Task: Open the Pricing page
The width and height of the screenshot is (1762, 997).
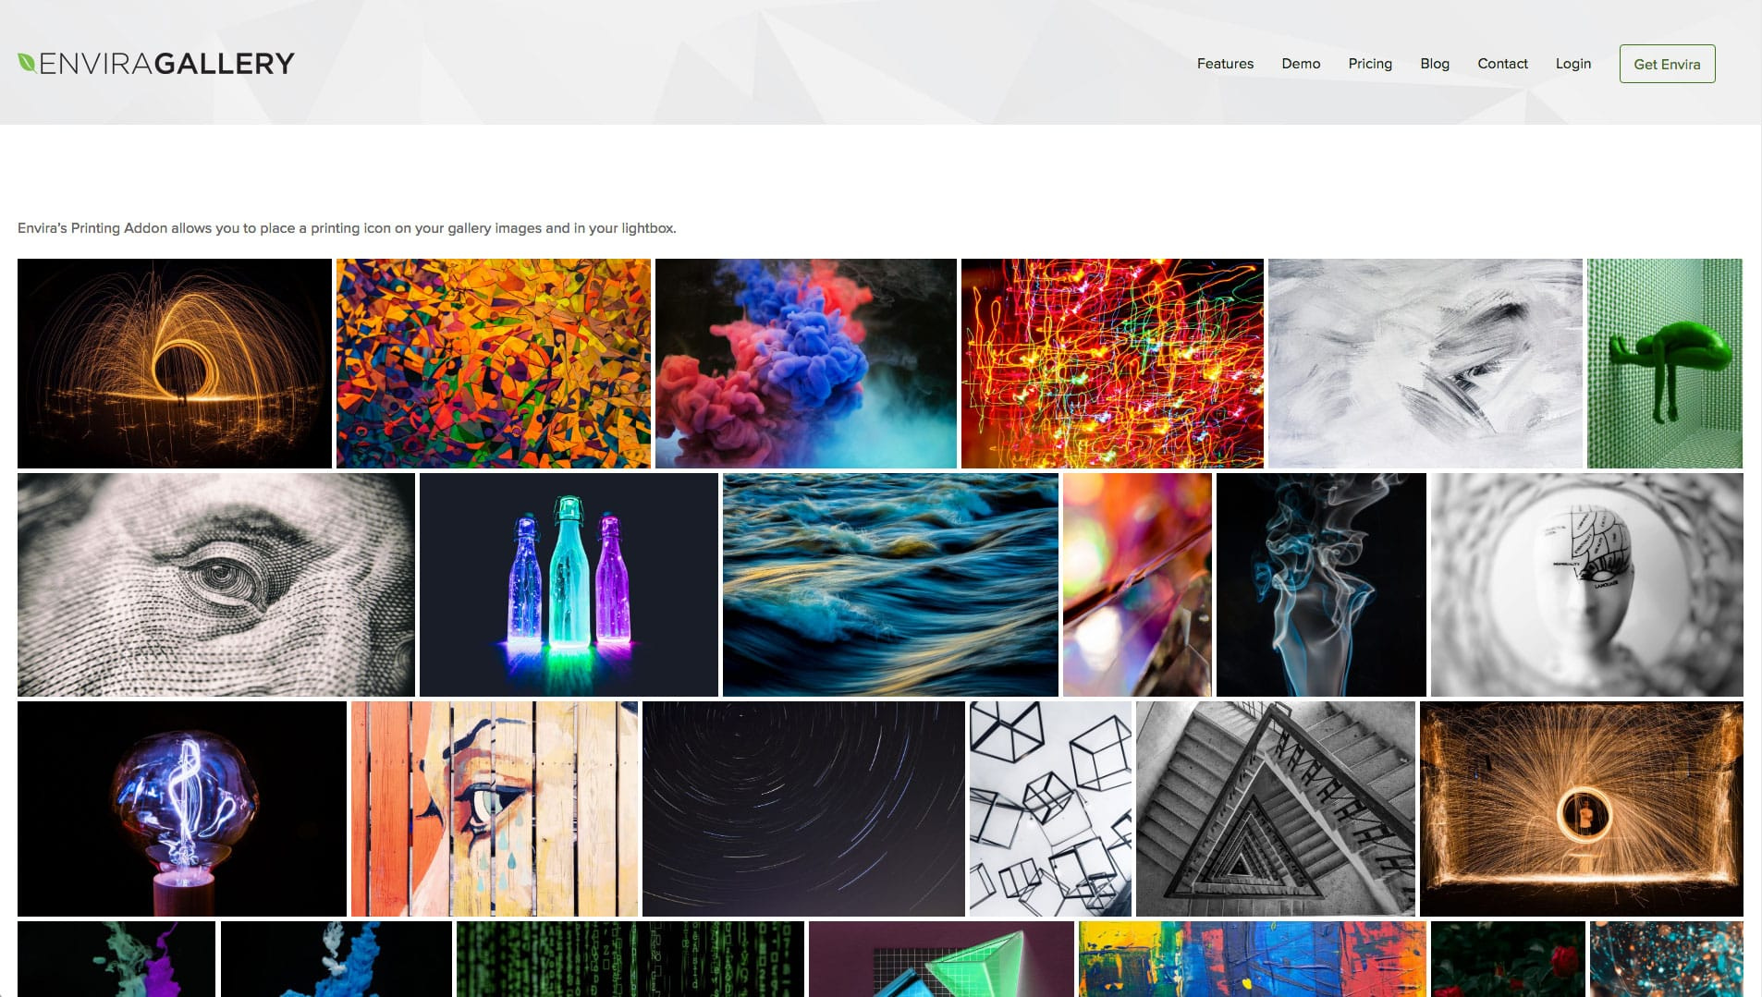Action: [1369, 64]
